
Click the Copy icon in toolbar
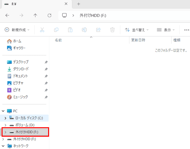(56, 30)
